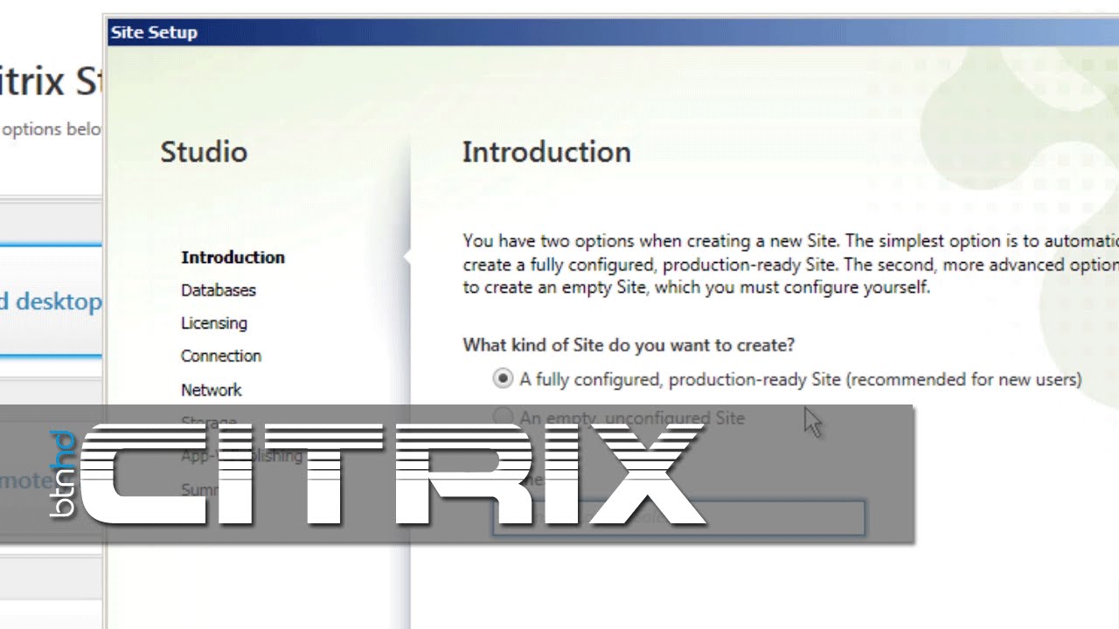Go to the Databases step

pyautogui.click(x=219, y=290)
